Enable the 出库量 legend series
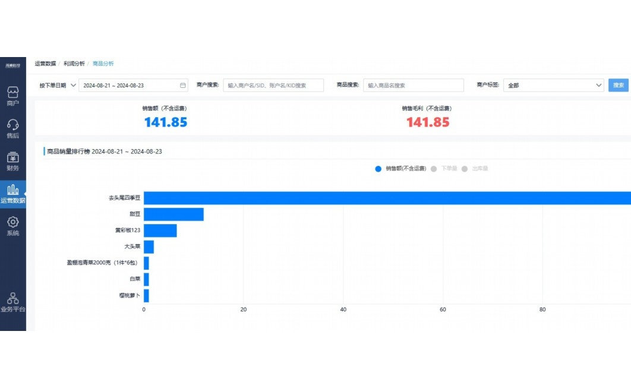 point(479,169)
